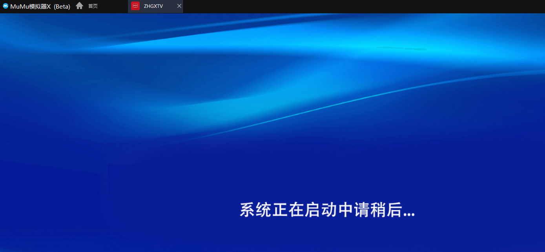The height and width of the screenshot is (252, 545).
Task: Click the 中 character in the loading text
Action: click(345, 210)
